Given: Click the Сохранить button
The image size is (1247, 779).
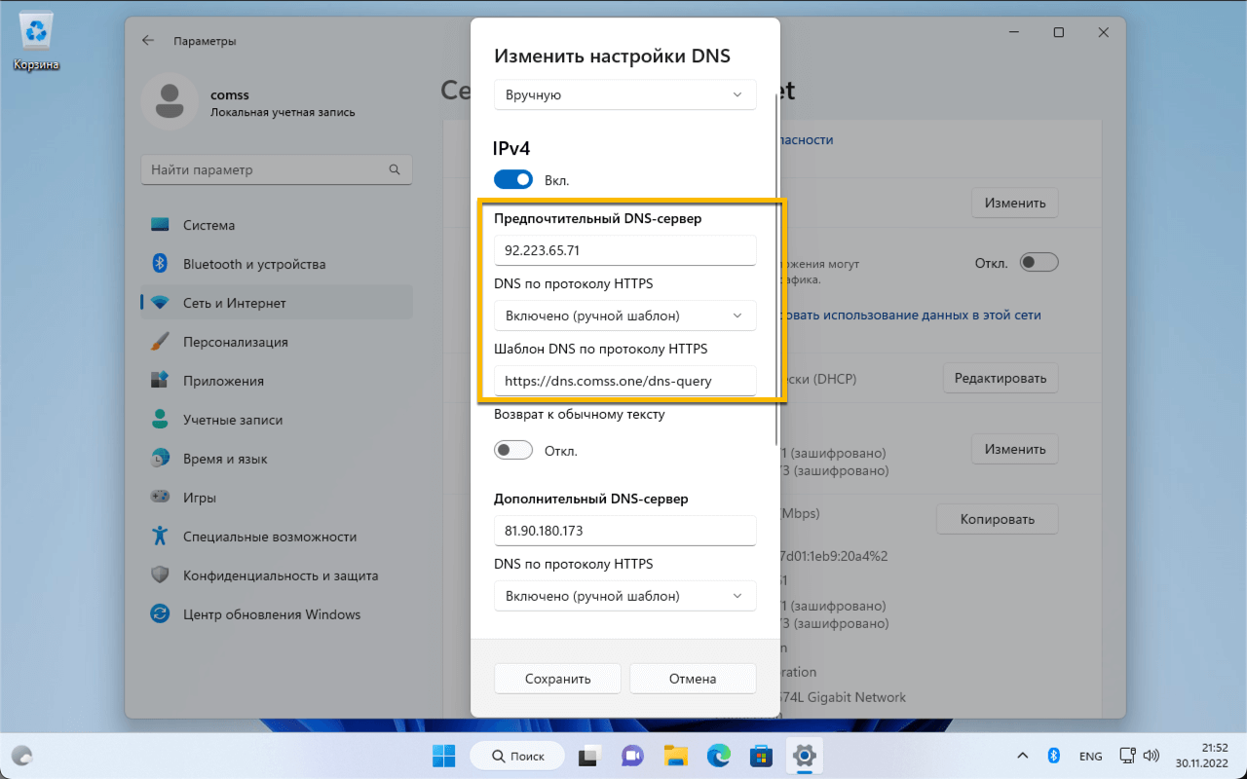Looking at the screenshot, I should point(557,679).
